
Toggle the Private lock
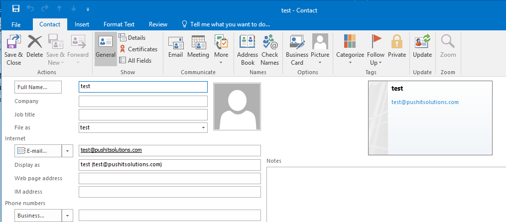[397, 47]
